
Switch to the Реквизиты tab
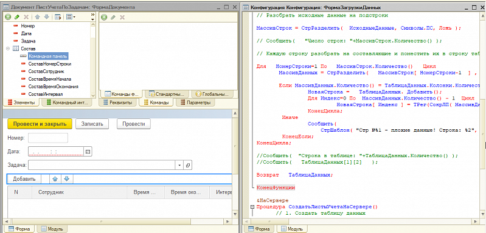[x=117, y=103]
